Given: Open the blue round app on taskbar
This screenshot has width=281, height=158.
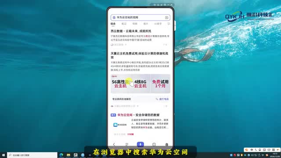Looking at the screenshot, I should tap(83, 155).
